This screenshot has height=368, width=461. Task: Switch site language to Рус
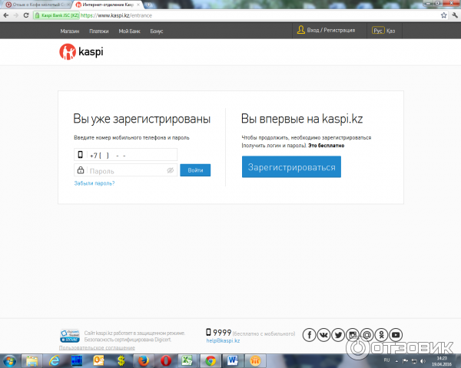click(377, 31)
